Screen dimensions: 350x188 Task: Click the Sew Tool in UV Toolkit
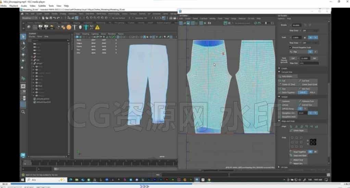tap(308, 89)
